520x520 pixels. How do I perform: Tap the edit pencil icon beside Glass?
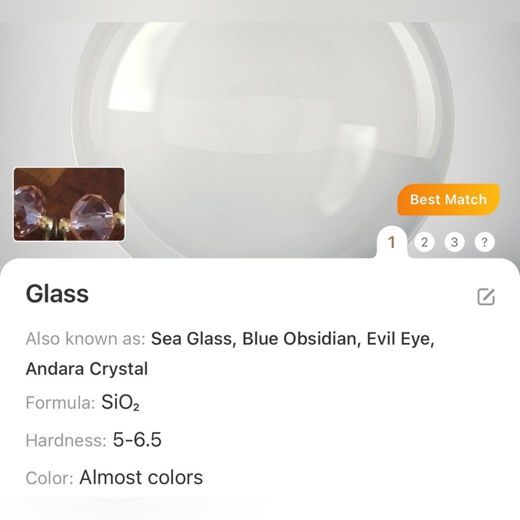486,296
